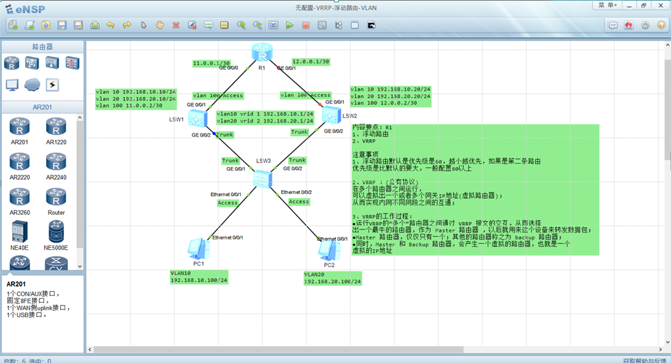Redo the last action
Viewport: 671px width, 363px height.
coord(127,25)
